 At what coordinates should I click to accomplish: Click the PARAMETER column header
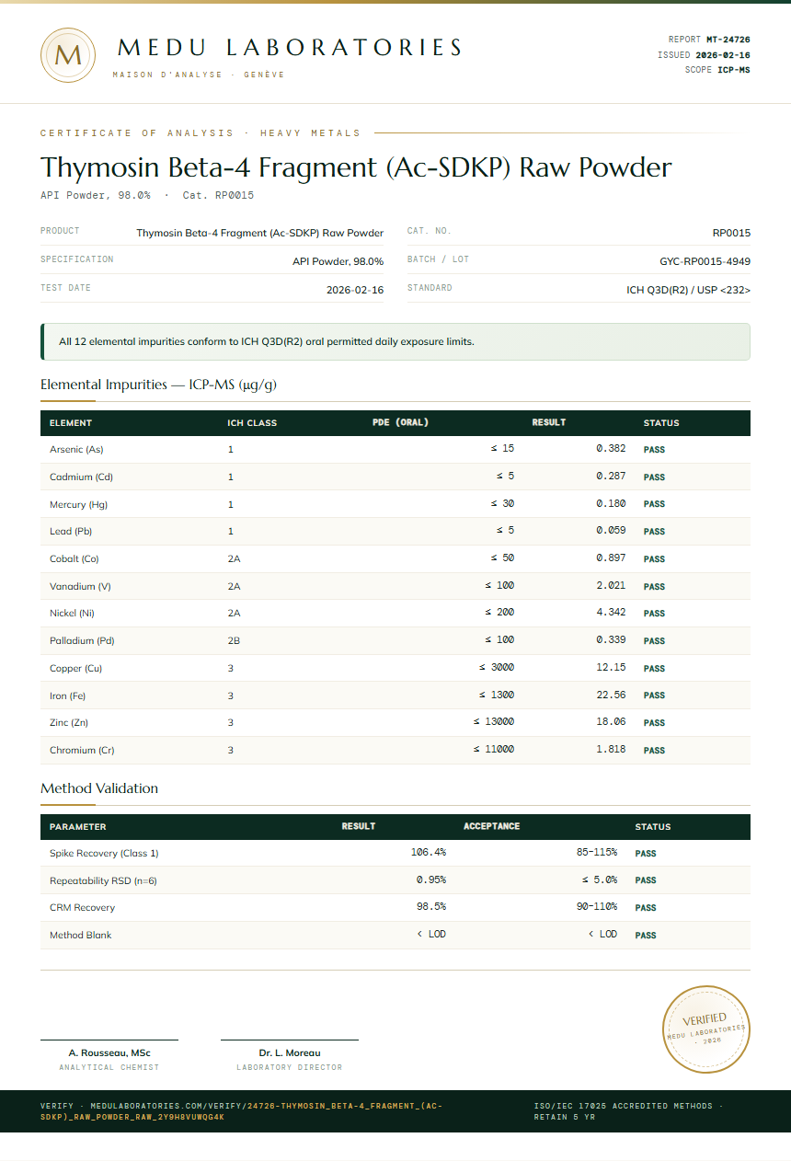click(x=77, y=827)
